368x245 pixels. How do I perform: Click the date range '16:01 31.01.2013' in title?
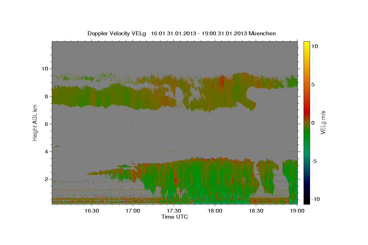coord(173,33)
